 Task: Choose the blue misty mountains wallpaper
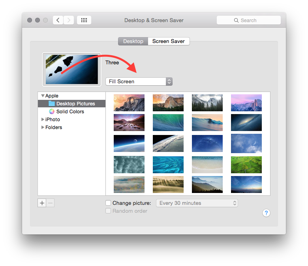(x=207, y=184)
